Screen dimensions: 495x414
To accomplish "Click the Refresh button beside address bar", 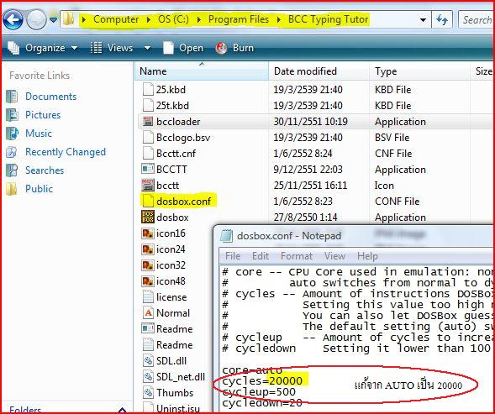I will pos(442,20).
